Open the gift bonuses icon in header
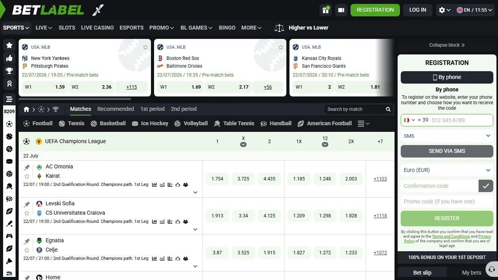Screen dimensions: 498x280 pyautogui.click(x=326, y=10)
